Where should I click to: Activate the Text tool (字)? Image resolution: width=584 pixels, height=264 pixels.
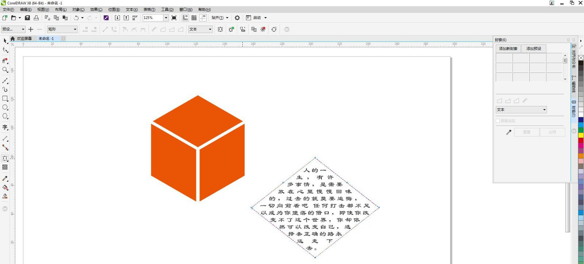pos(5,127)
